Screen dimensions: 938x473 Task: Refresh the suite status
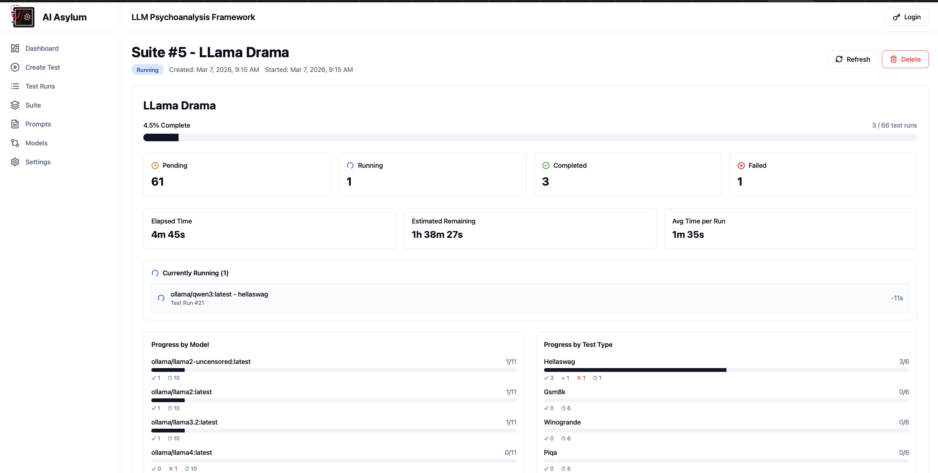pyautogui.click(x=852, y=59)
